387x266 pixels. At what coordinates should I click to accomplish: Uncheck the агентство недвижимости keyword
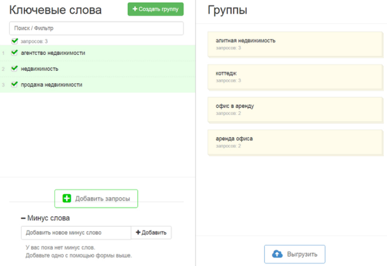(x=15, y=53)
